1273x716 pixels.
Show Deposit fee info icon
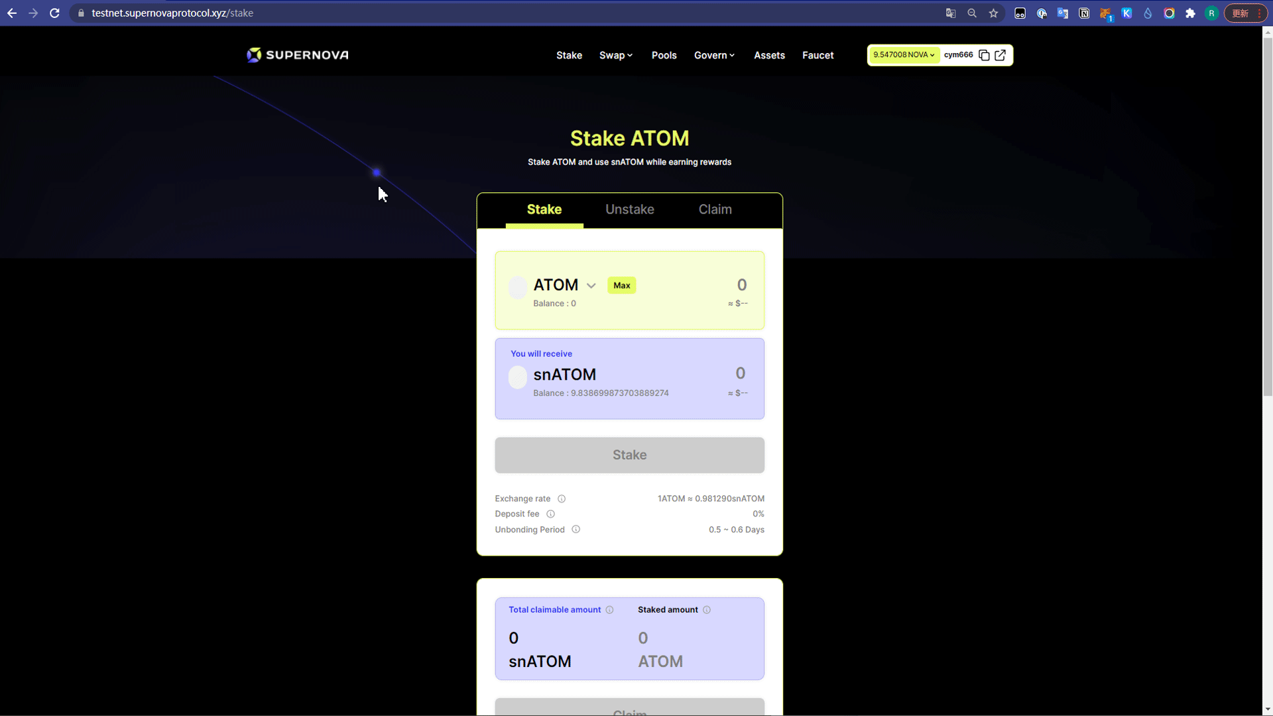550,514
